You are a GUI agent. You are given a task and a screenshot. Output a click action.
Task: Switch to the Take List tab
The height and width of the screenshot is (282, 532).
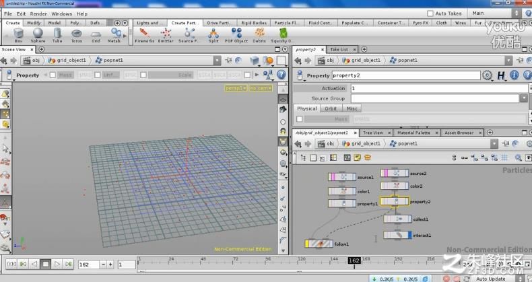339,50
